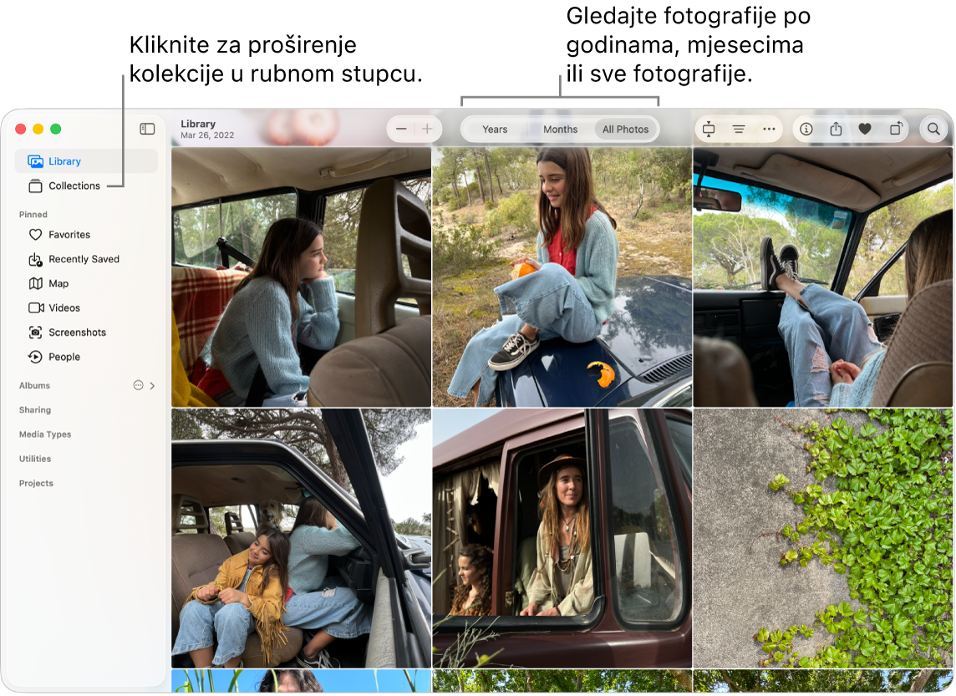Zoom in using the plus control
The height and width of the screenshot is (696, 956).
coord(426,129)
